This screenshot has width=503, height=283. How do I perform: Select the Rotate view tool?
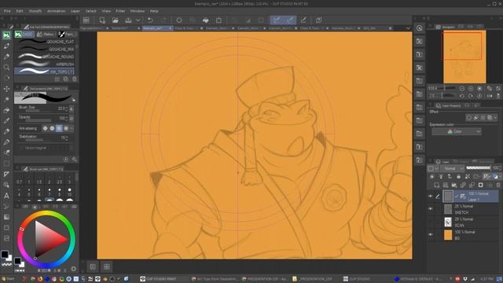pyautogui.click(x=6, y=78)
